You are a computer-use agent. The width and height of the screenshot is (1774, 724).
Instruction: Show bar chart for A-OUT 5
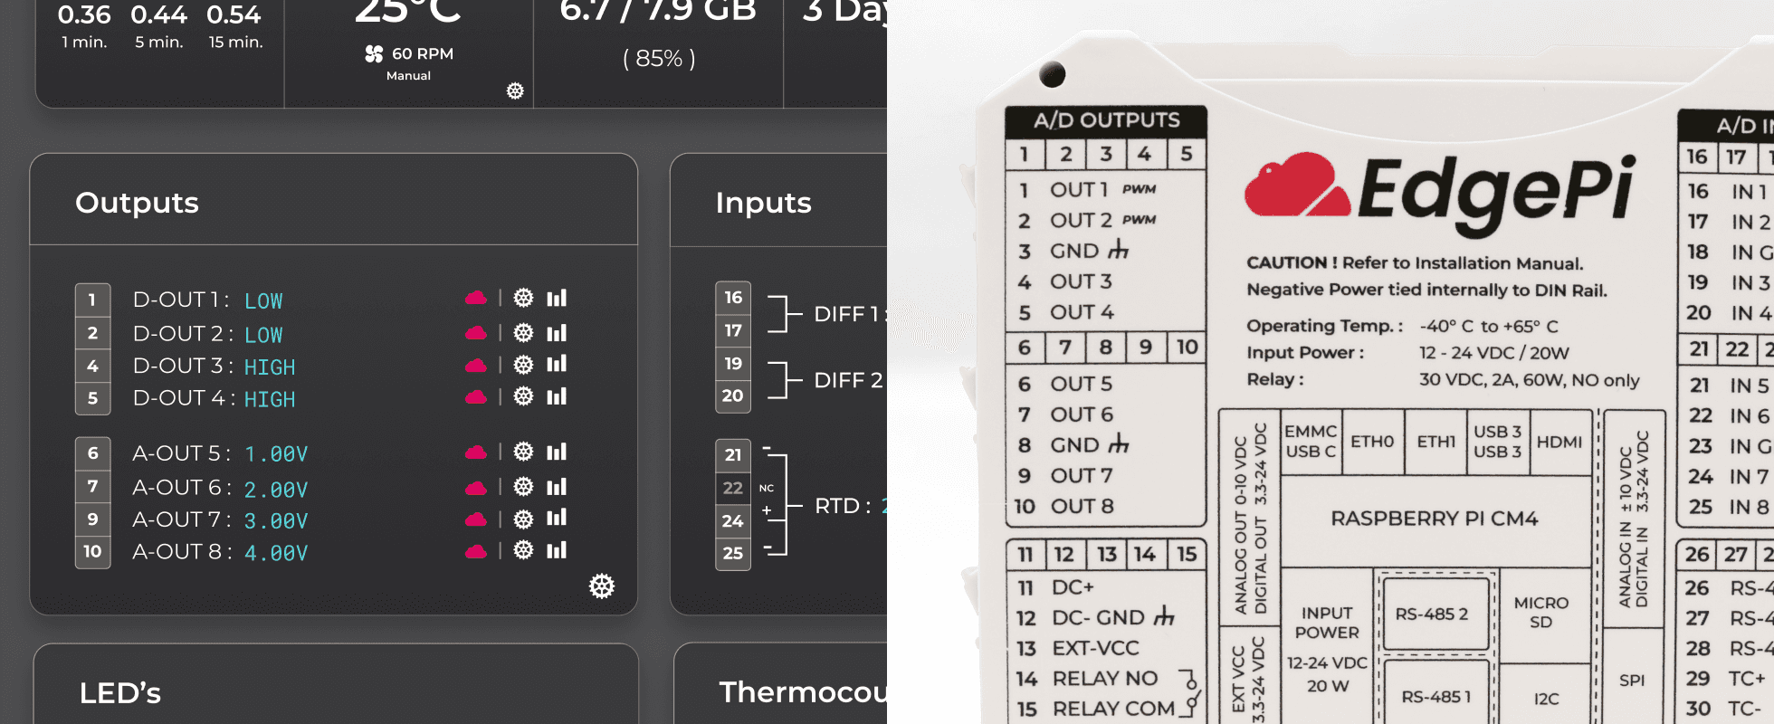557,452
